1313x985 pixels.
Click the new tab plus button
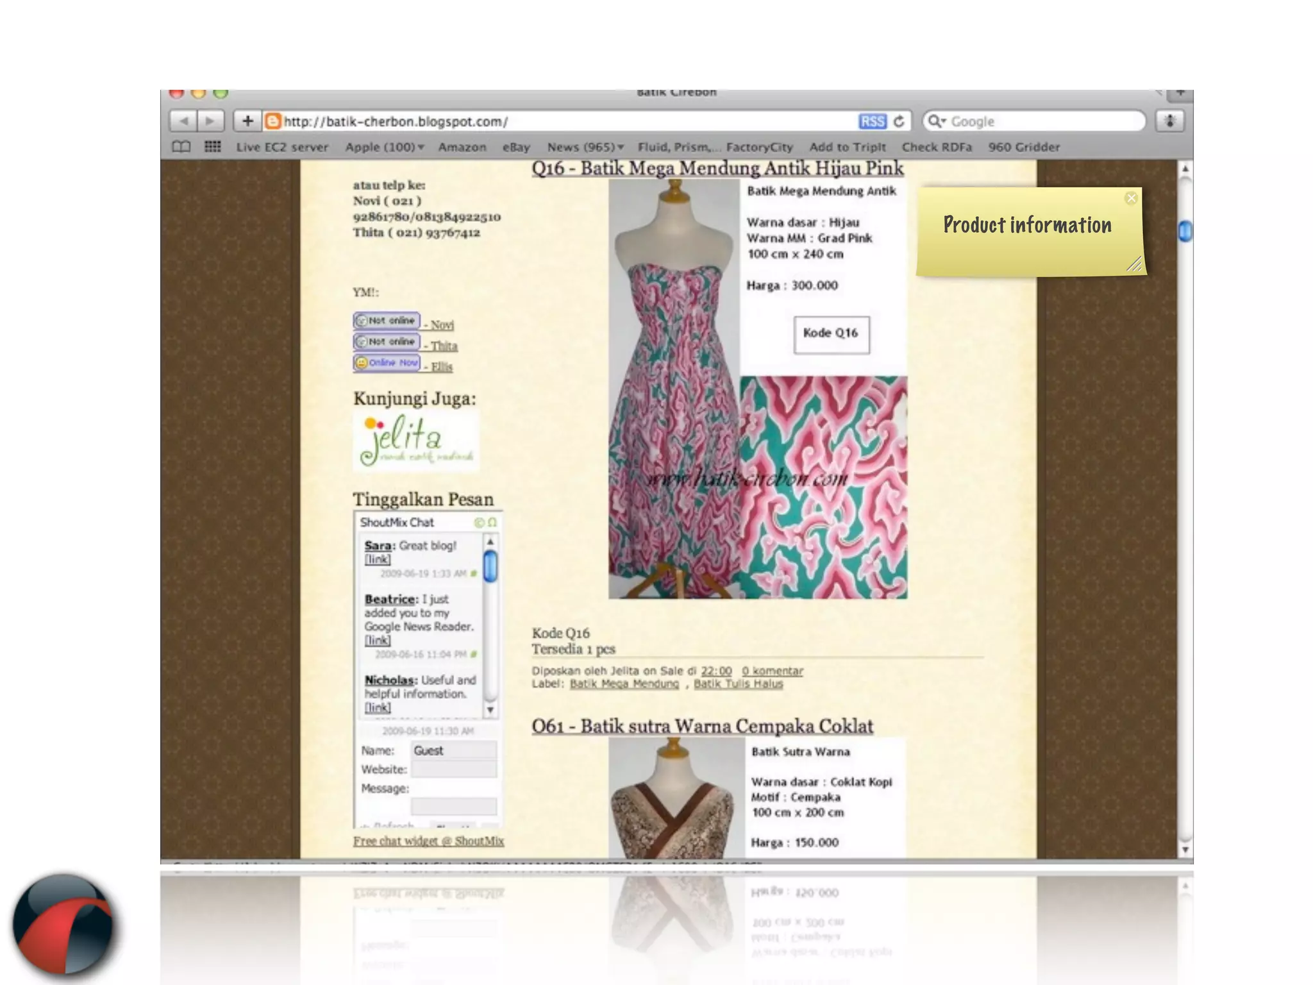(1180, 94)
